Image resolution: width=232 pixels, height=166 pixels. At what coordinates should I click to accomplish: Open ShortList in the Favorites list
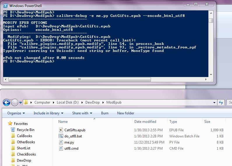click(x=24, y=148)
